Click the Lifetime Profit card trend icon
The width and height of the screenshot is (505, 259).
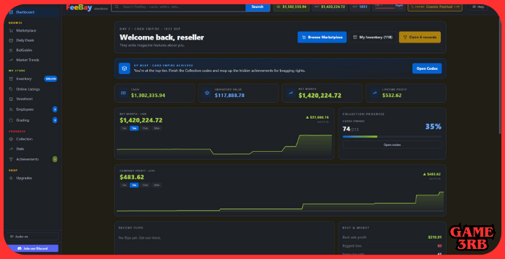point(374,93)
